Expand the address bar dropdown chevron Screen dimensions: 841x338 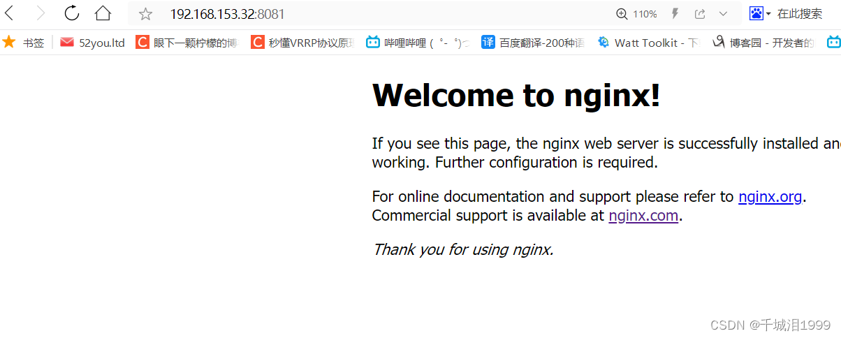coord(723,14)
